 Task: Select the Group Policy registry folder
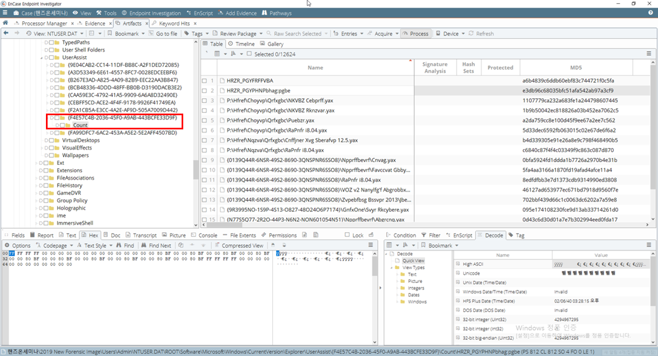pyautogui.click(x=72, y=201)
